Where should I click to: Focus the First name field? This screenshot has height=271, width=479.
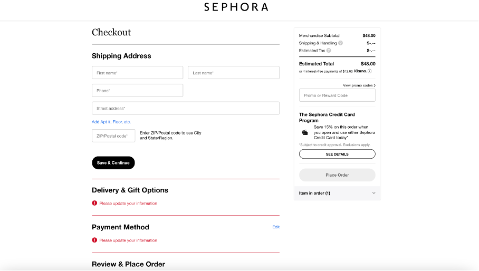click(138, 73)
